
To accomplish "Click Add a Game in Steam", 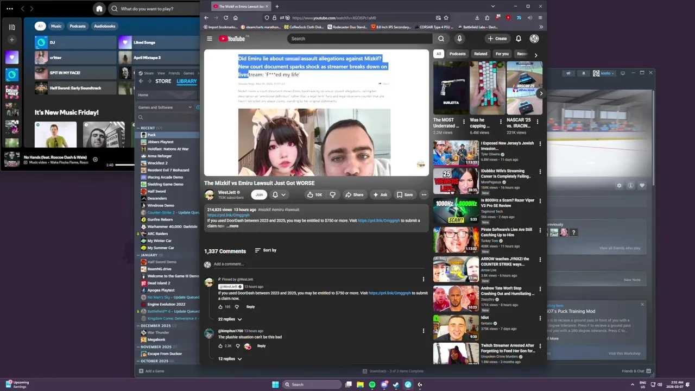I will coord(151,371).
